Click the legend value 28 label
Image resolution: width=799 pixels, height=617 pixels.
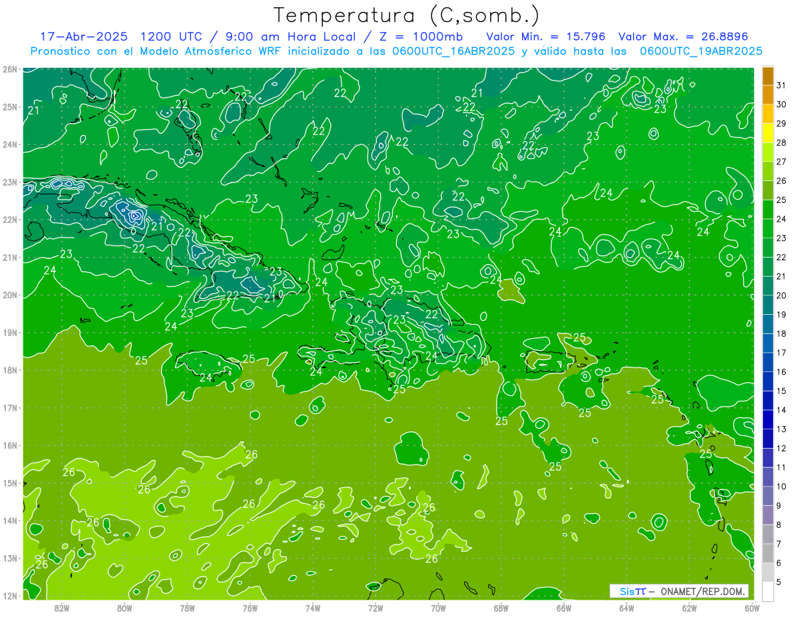tap(781, 142)
